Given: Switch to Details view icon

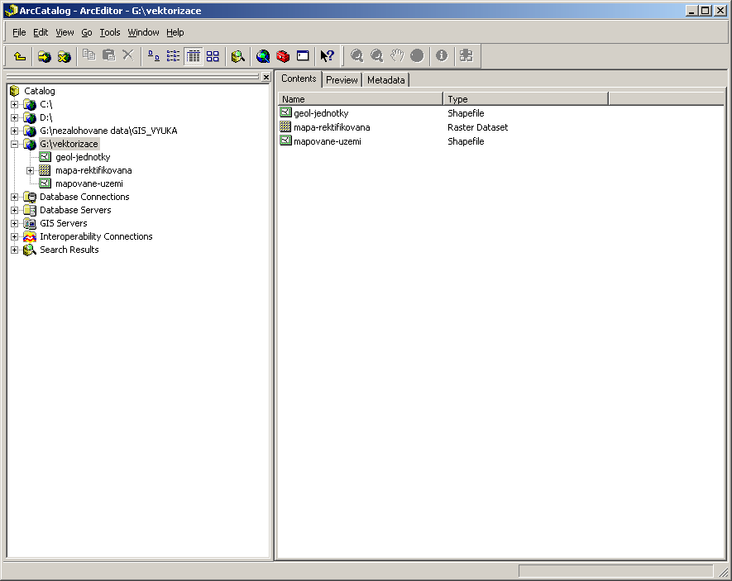Looking at the screenshot, I should pyautogui.click(x=193, y=56).
